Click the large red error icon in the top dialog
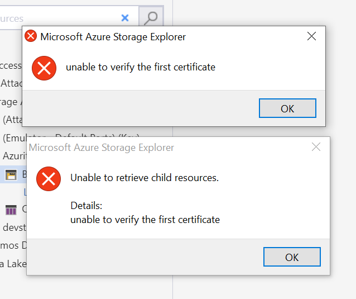 click(x=44, y=68)
